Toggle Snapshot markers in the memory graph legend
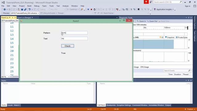This screenshot has width=197, height=111. (170, 37)
